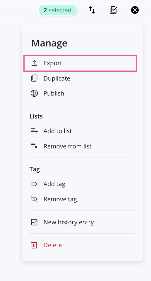Click the Duplicate copy icon
The height and width of the screenshot is (281, 151).
point(34,78)
